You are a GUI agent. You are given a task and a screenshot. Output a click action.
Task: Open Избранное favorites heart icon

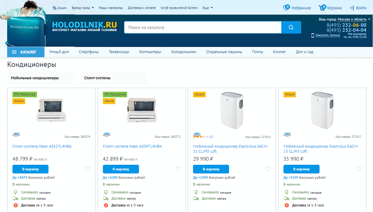pyautogui.click(x=286, y=8)
